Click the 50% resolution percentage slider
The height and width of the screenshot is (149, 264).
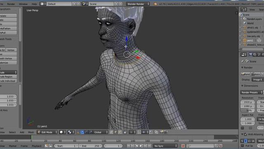pos(247,111)
